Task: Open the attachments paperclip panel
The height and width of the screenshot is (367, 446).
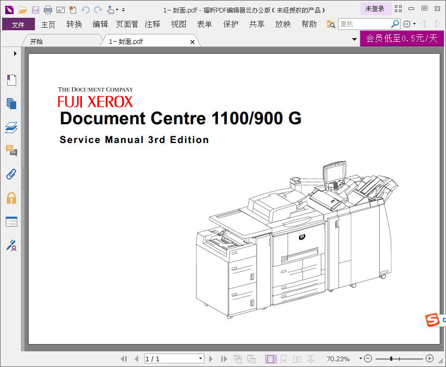Action: click(11, 174)
